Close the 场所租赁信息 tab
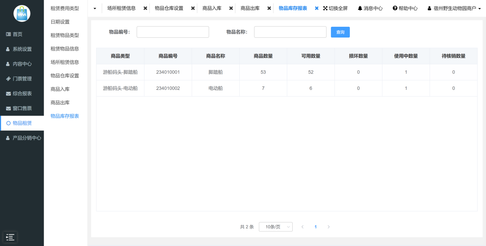Image resolution: width=486 pixels, height=246 pixels. (x=145, y=8)
